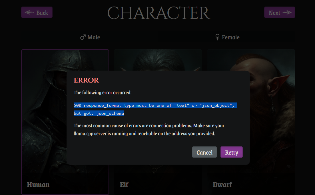Click the highlighted 500 response_format error text
The image size is (315, 195).
(x=155, y=109)
